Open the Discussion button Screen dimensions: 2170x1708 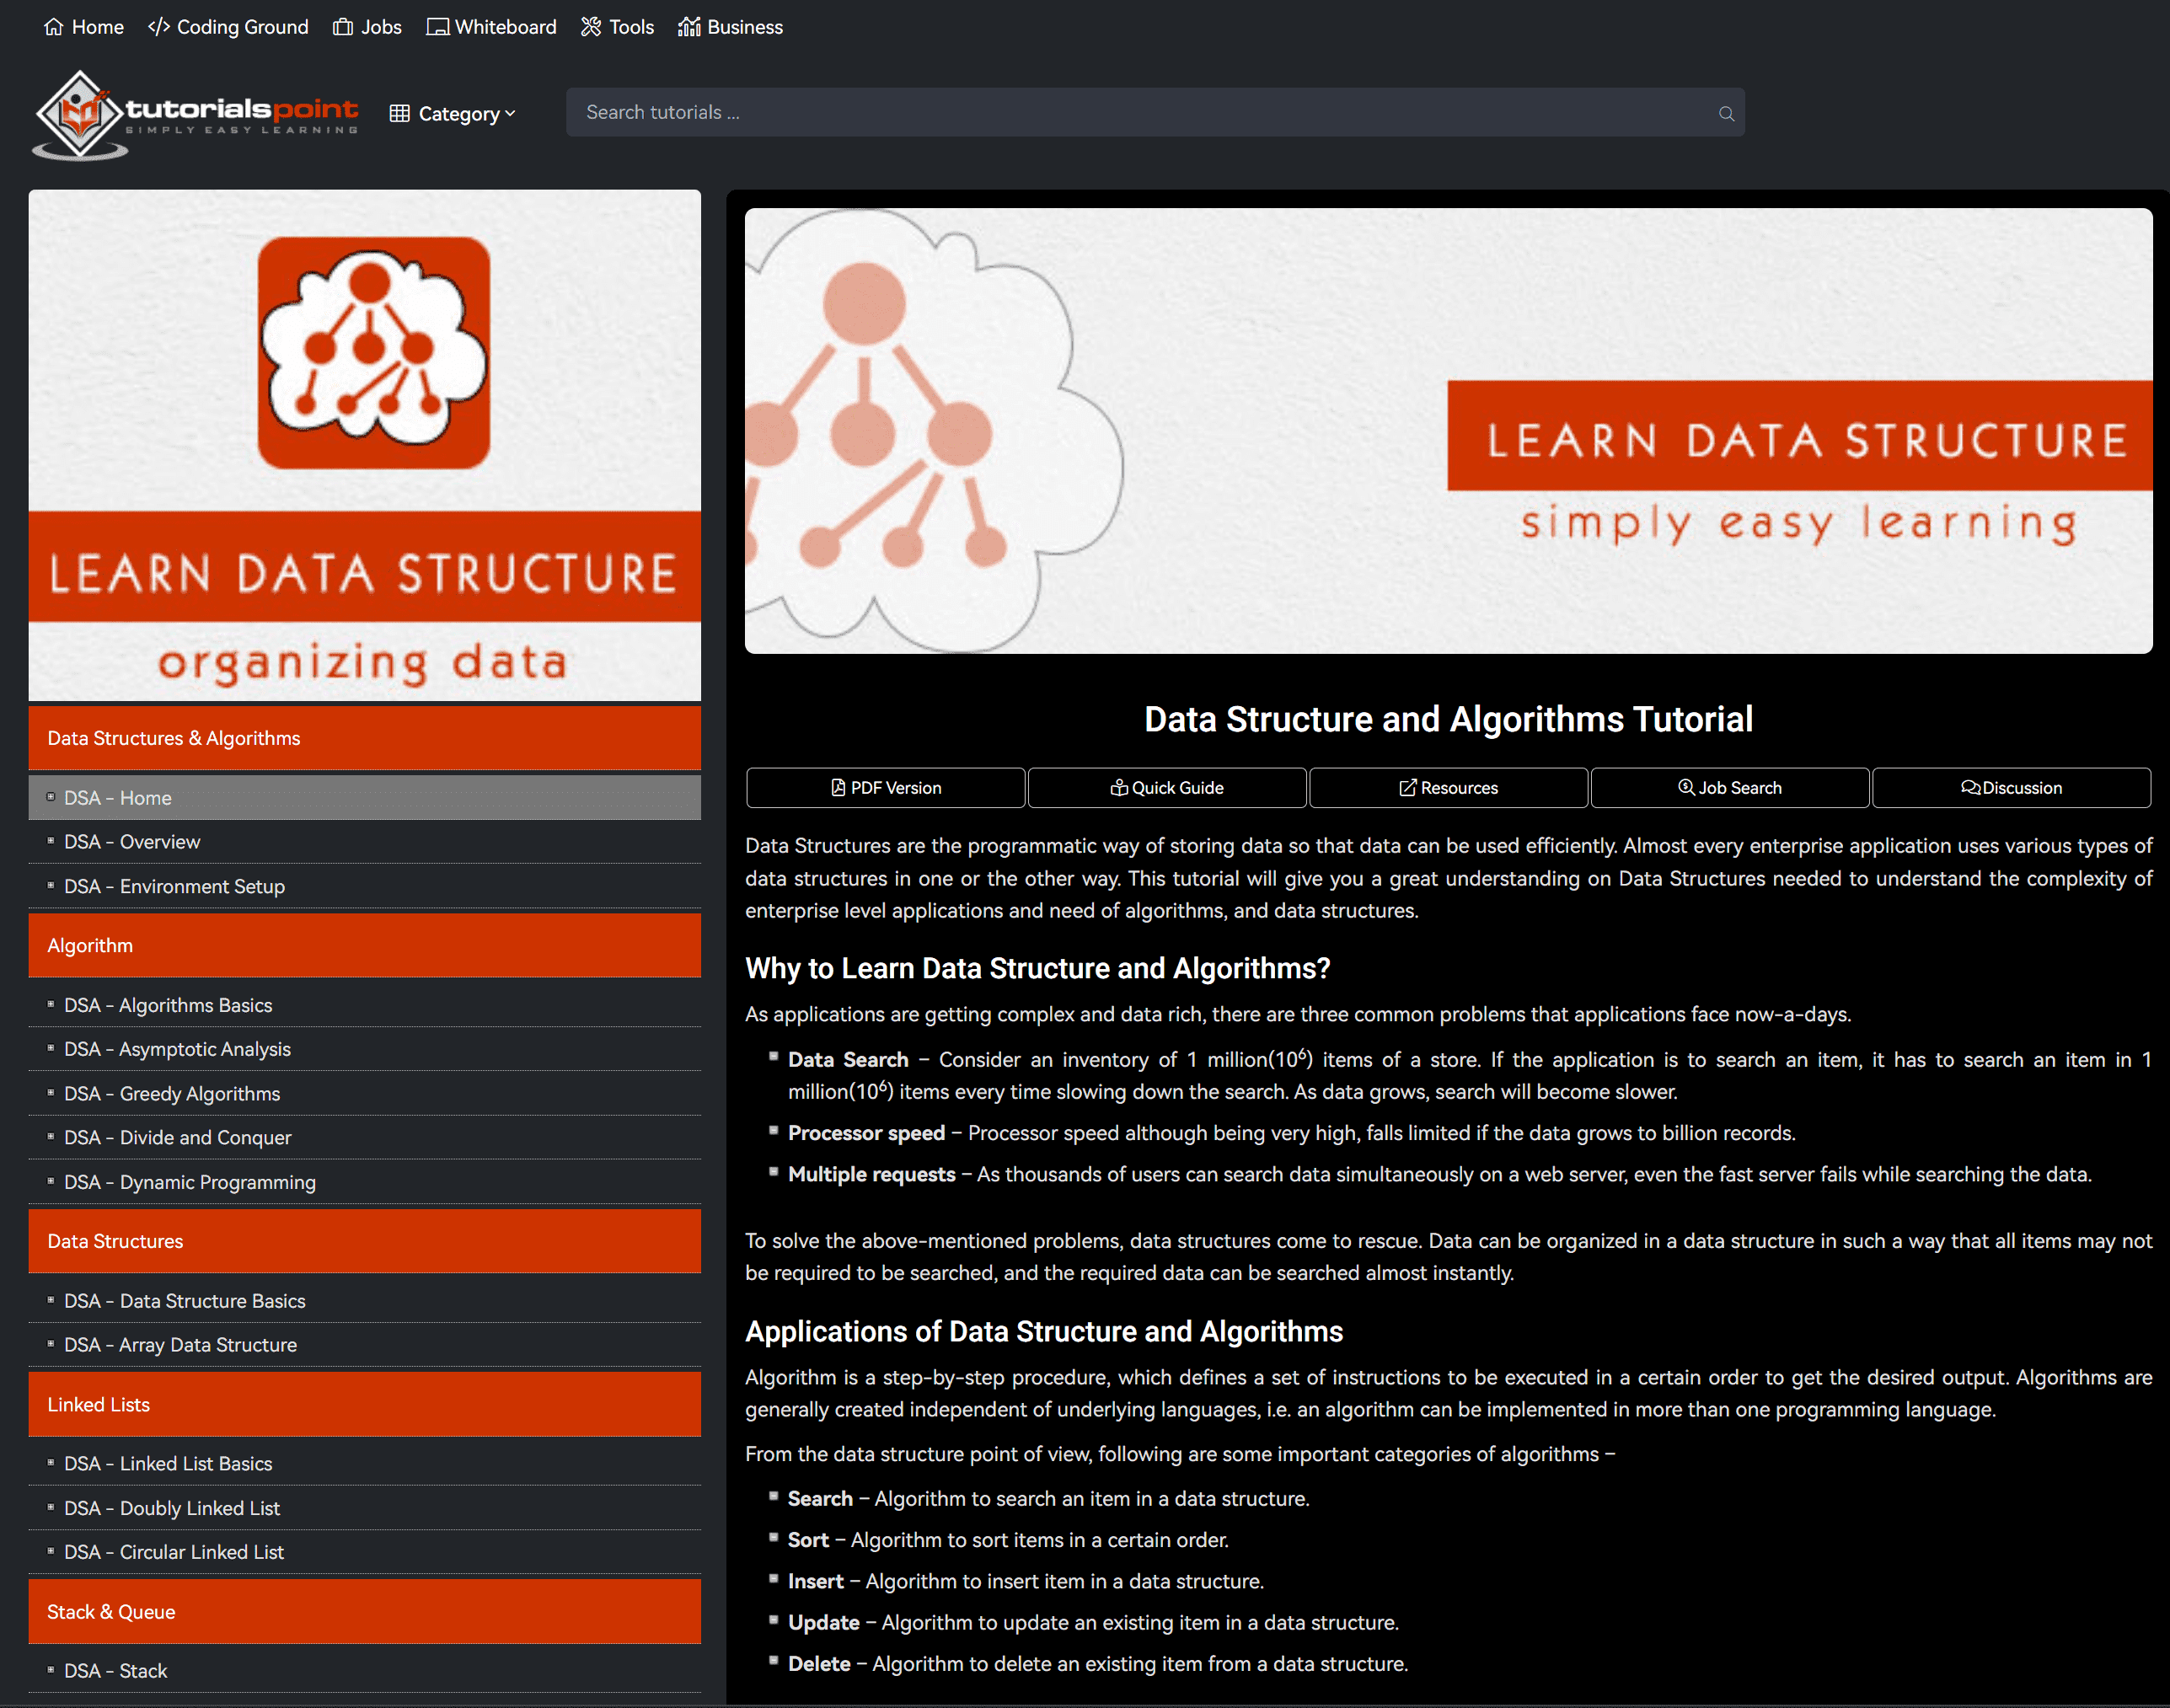click(2010, 788)
